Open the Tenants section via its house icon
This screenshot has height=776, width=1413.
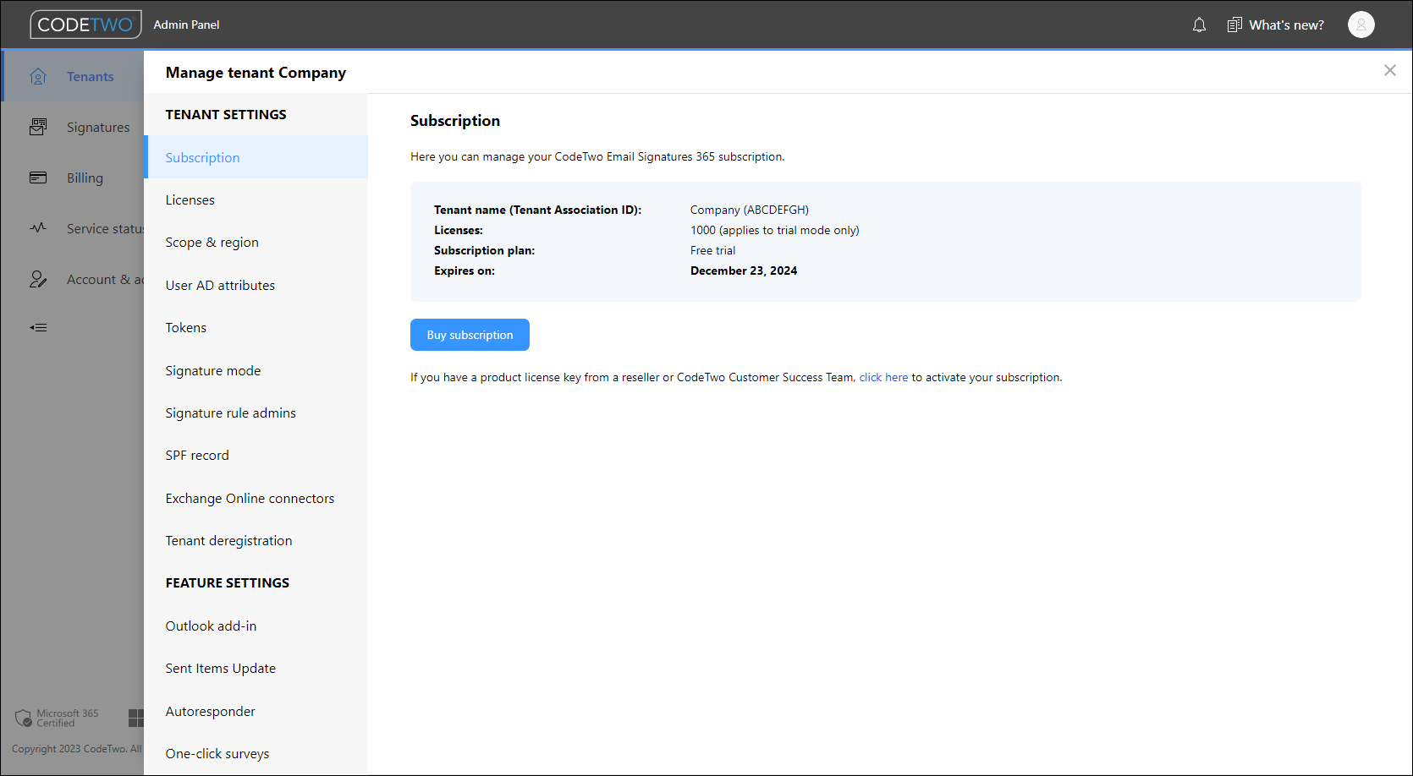coord(38,75)
